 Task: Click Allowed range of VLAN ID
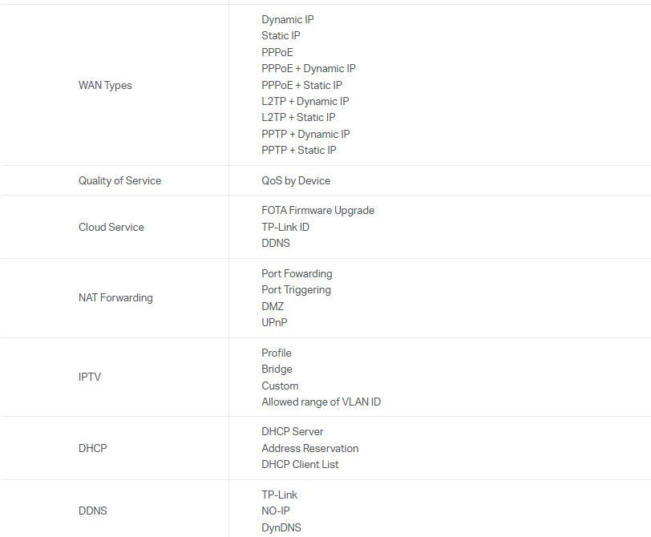(x=321, y=402)
